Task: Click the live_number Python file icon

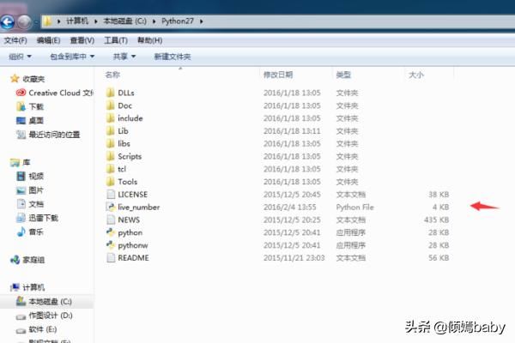Action: tap(111, 207)
